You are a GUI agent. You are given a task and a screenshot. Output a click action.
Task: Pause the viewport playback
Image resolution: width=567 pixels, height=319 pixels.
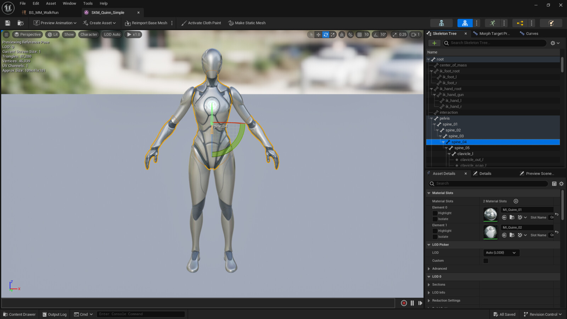[x=412, y=303]
